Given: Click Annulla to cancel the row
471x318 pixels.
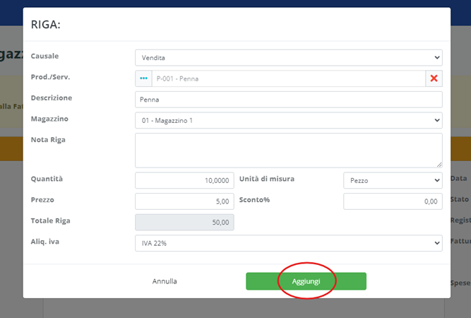Looking at the screenshot, I should [165, 281].
